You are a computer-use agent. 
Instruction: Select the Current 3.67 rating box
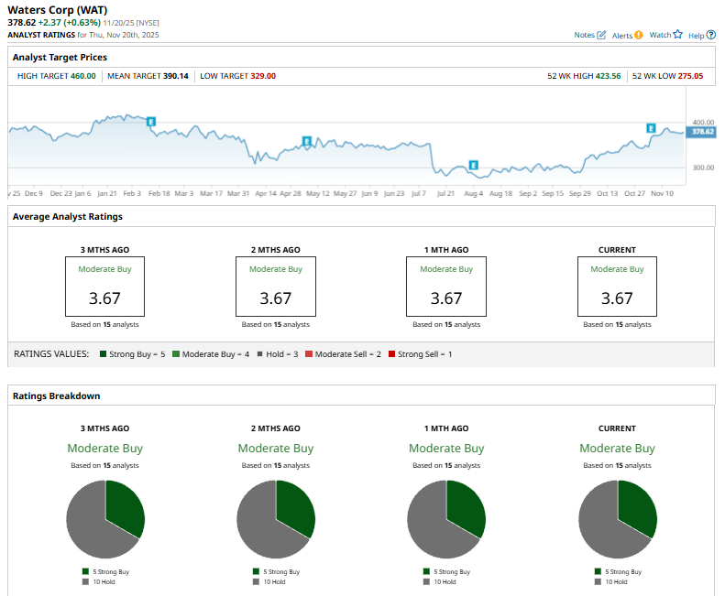[x=617, y=287]
